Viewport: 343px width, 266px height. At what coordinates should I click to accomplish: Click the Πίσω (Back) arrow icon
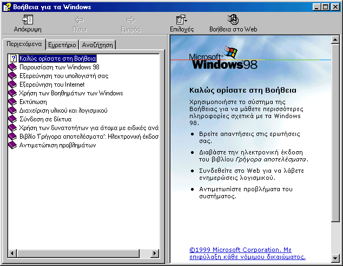point(79,20)
